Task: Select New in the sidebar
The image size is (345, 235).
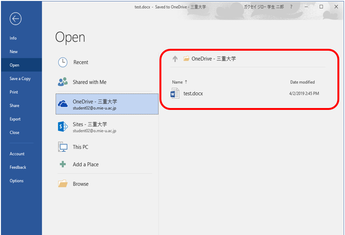Action: click(21, 52)
